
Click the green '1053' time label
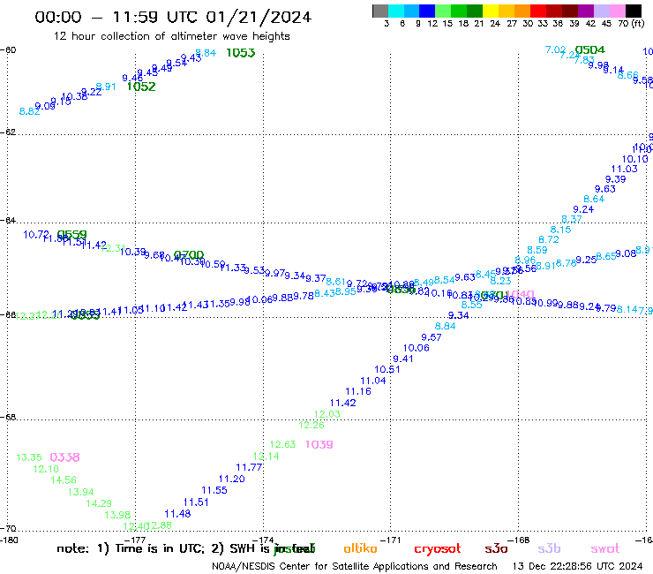(x=241, y=52)
